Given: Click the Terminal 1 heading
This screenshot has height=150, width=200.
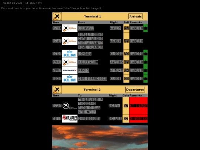Looking at the screenshot, I should tap(93, 16).
